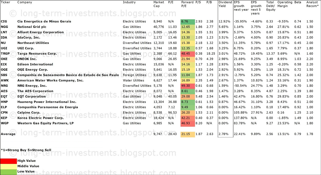Click Korea Electric Power Corp. name

tap(41, 118)
